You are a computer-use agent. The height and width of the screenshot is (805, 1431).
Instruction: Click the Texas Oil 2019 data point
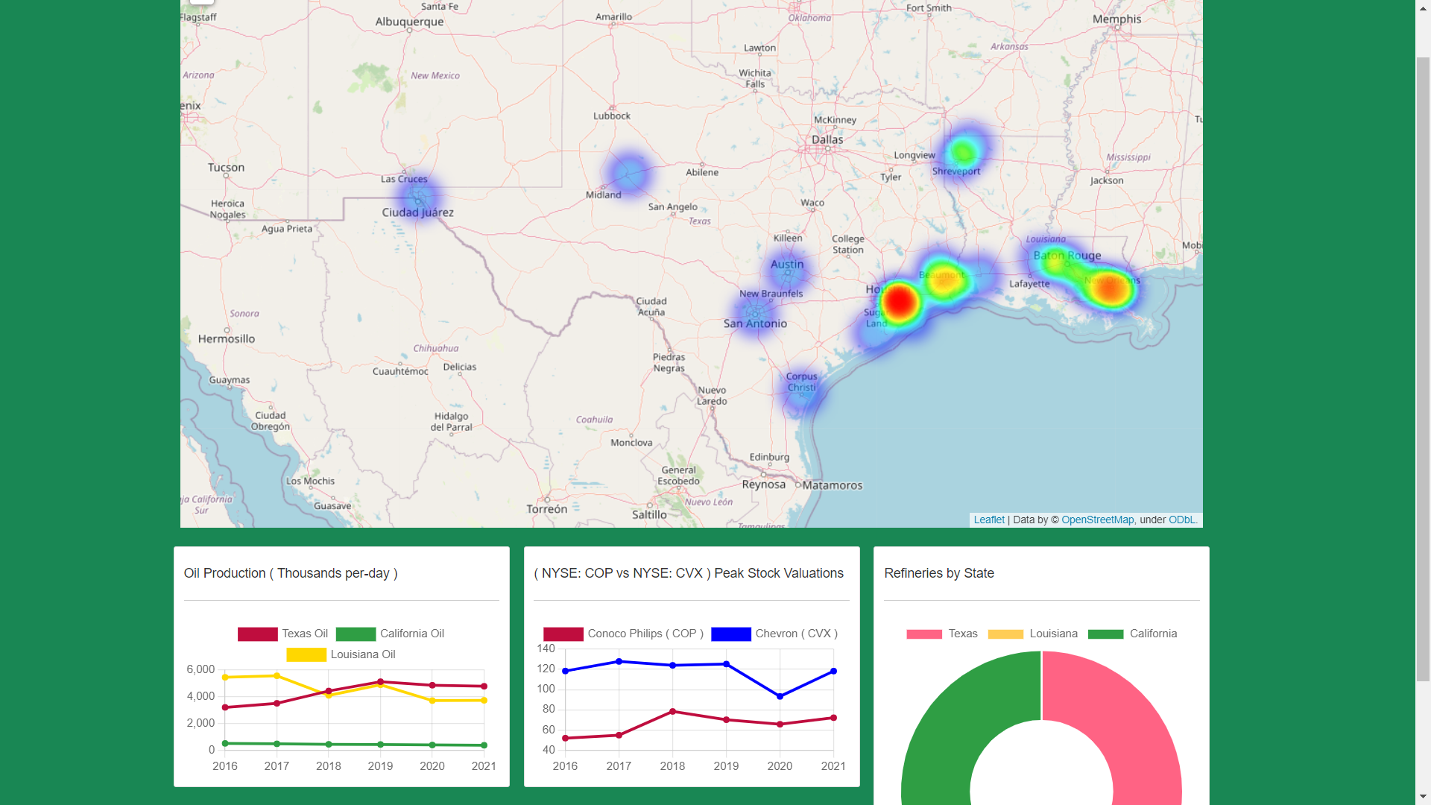[380, 681]
